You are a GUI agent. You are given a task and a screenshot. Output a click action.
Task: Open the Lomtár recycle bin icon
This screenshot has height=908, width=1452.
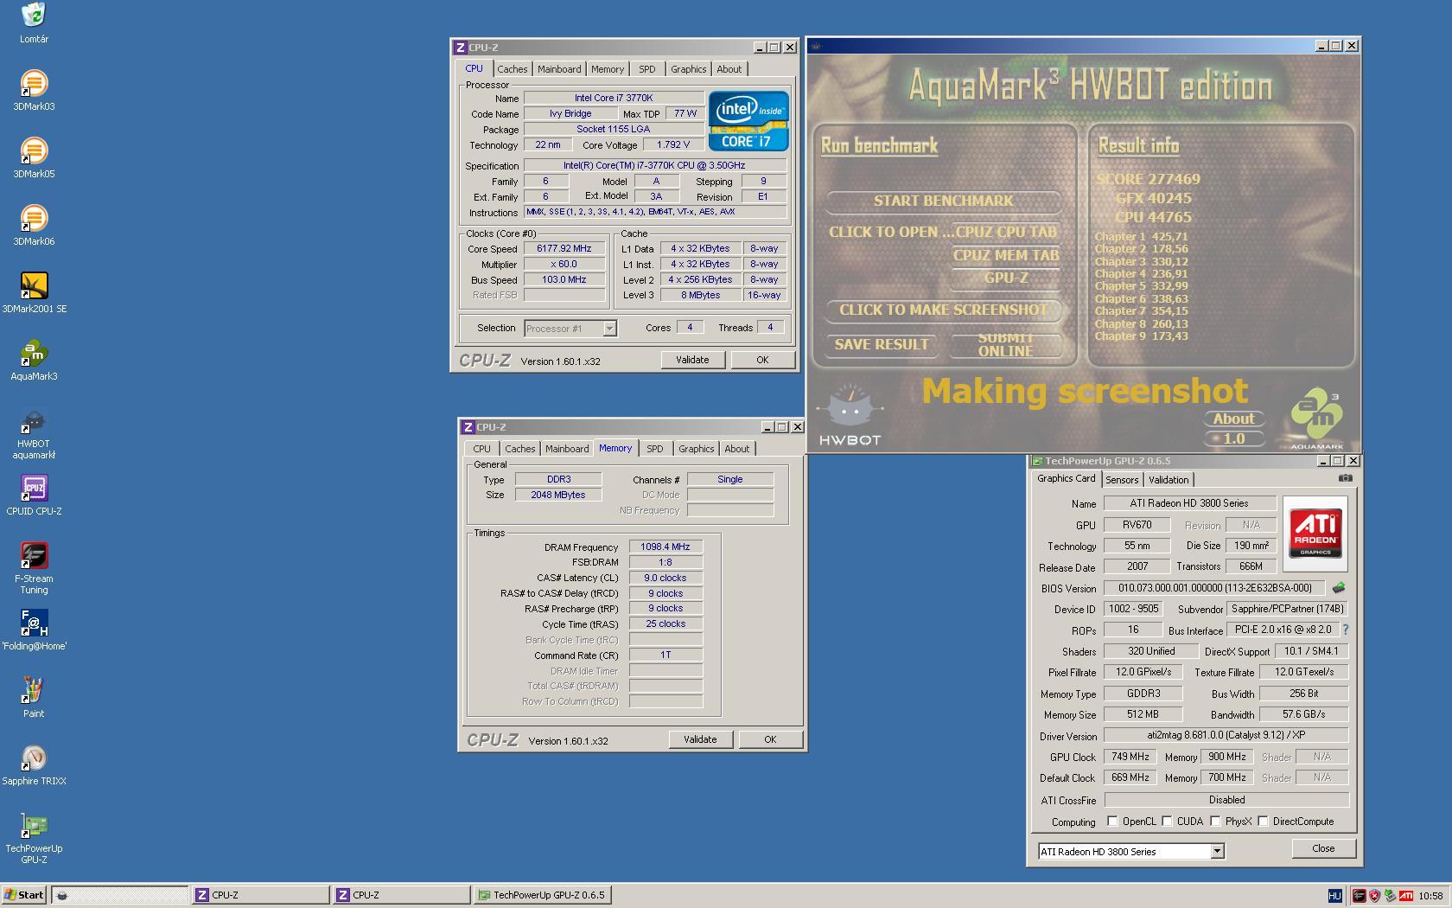pos(34,23)
